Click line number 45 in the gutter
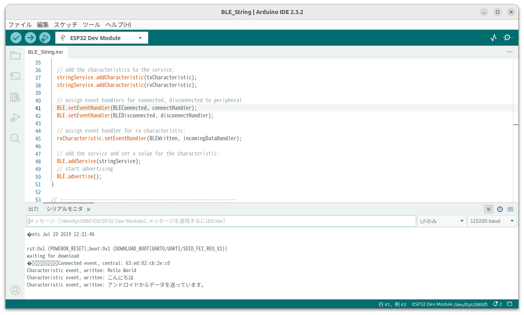524x315 pixels. tap(38, 139)
